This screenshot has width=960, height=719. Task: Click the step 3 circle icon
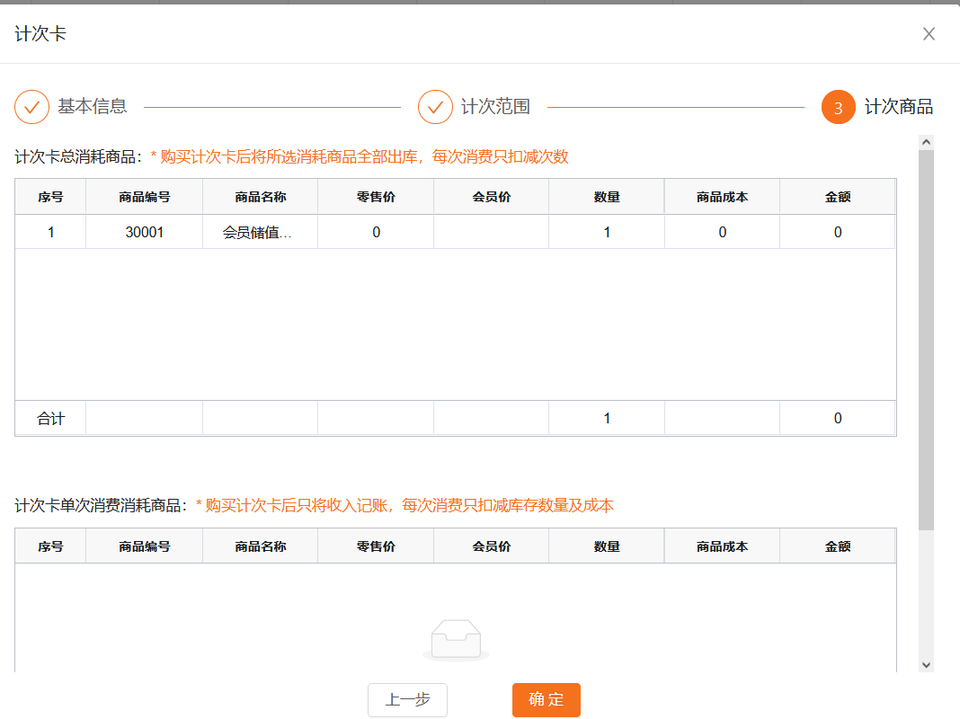click(838, 107)
